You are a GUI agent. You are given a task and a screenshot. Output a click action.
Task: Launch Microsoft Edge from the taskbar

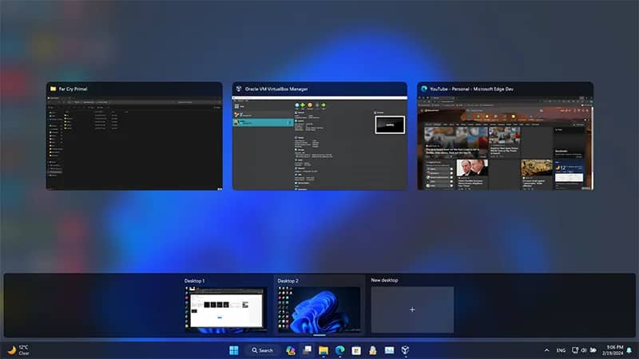pos(340,350)
